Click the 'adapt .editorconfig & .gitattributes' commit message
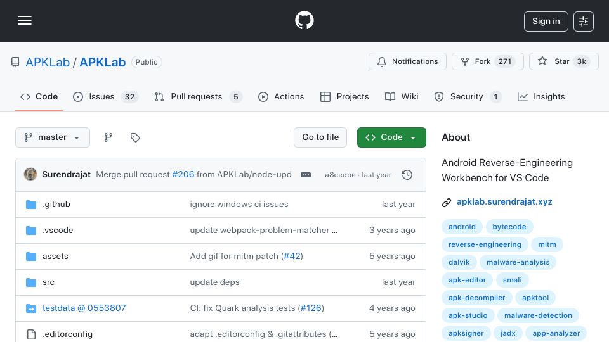The image size is (609, 342). [x=263, y=334]
